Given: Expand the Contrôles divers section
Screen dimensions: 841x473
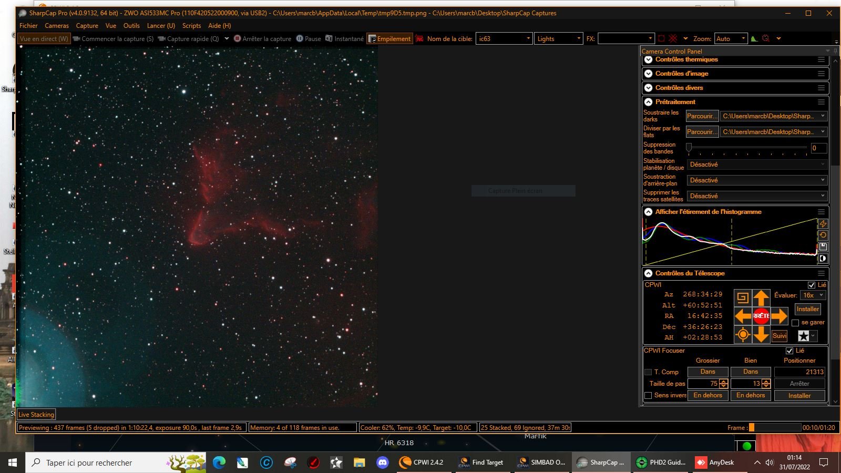Looking at the screenshot, I should tap(649, 88).
